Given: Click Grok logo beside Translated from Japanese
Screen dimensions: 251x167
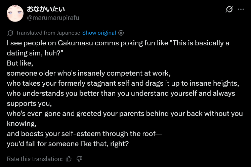Looking at the screenshot, I should [10, 33].
